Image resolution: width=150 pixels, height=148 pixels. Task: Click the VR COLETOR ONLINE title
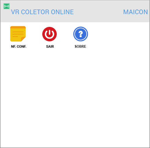pyautogui.click(x=42, y=12)
